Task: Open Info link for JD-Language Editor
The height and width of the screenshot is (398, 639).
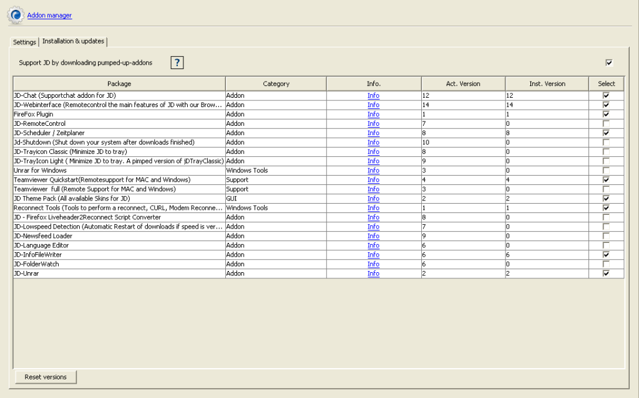Action: point(373,245)
